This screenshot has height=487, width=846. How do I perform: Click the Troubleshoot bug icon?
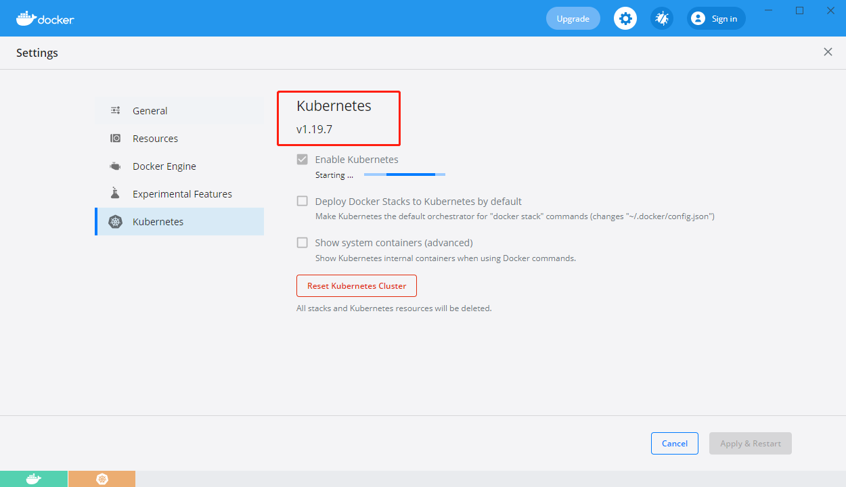661,18
